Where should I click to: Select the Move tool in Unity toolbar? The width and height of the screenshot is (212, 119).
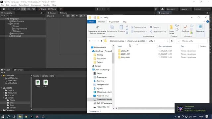(9, 9)
